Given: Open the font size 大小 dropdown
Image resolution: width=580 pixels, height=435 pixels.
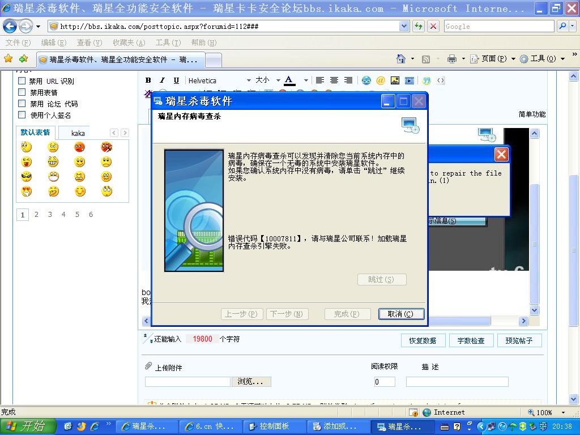Looking at the screenshot, I should click(268, 80).
